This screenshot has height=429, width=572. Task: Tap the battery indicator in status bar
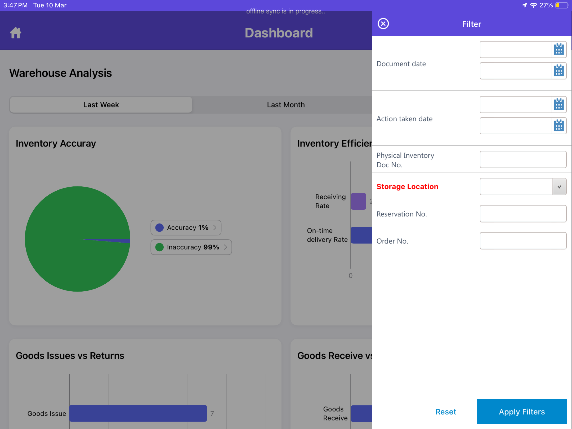[561, 5]
